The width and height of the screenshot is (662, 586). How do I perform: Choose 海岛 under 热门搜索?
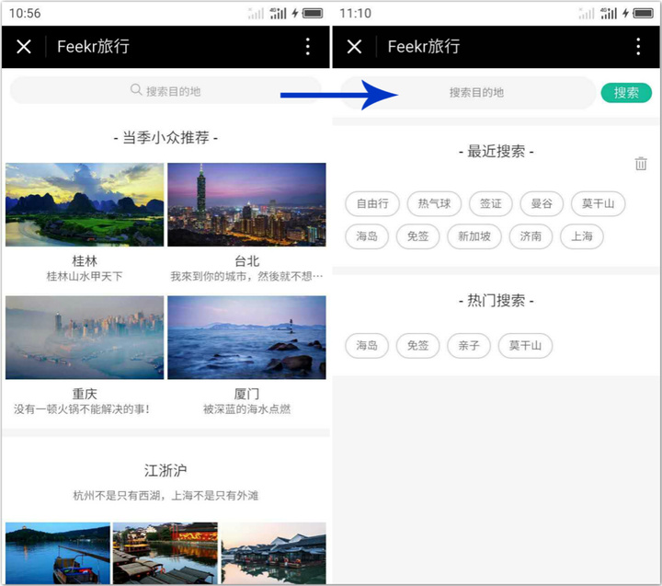pos(367,346)
